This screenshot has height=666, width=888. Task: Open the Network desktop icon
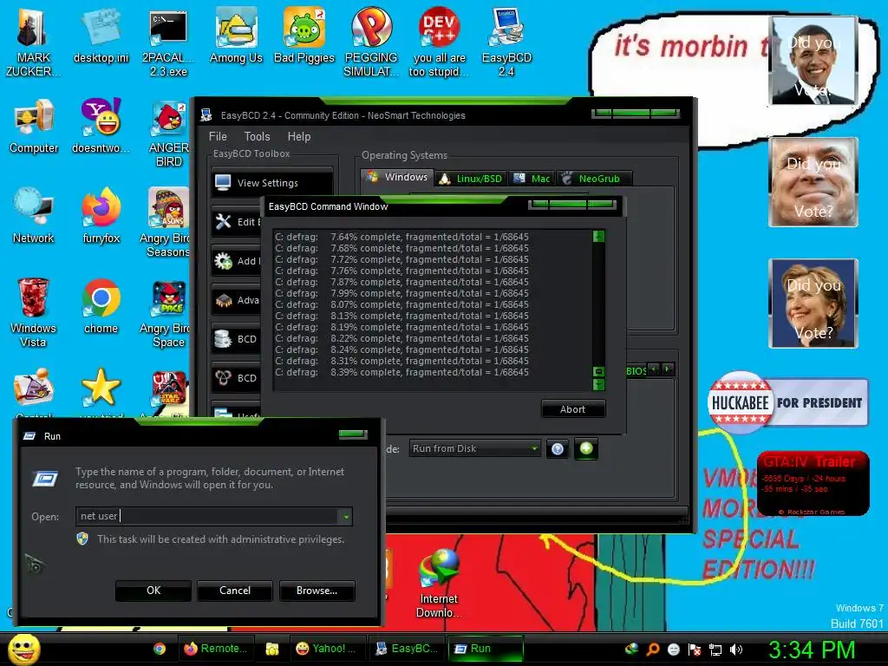tap(34, 216)
